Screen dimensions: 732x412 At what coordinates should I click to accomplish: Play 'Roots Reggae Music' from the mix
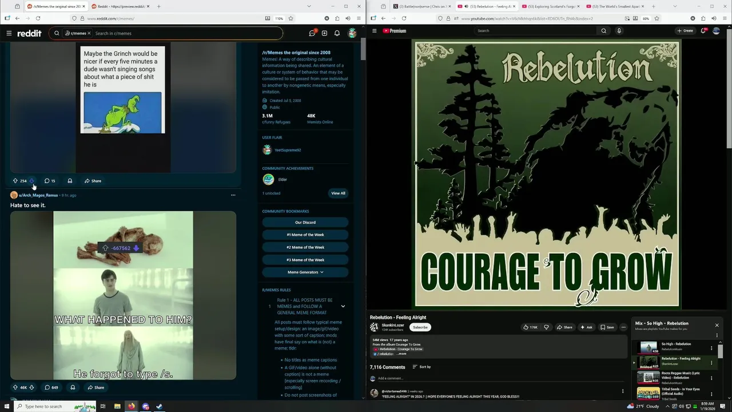click(x=674, y=377)
